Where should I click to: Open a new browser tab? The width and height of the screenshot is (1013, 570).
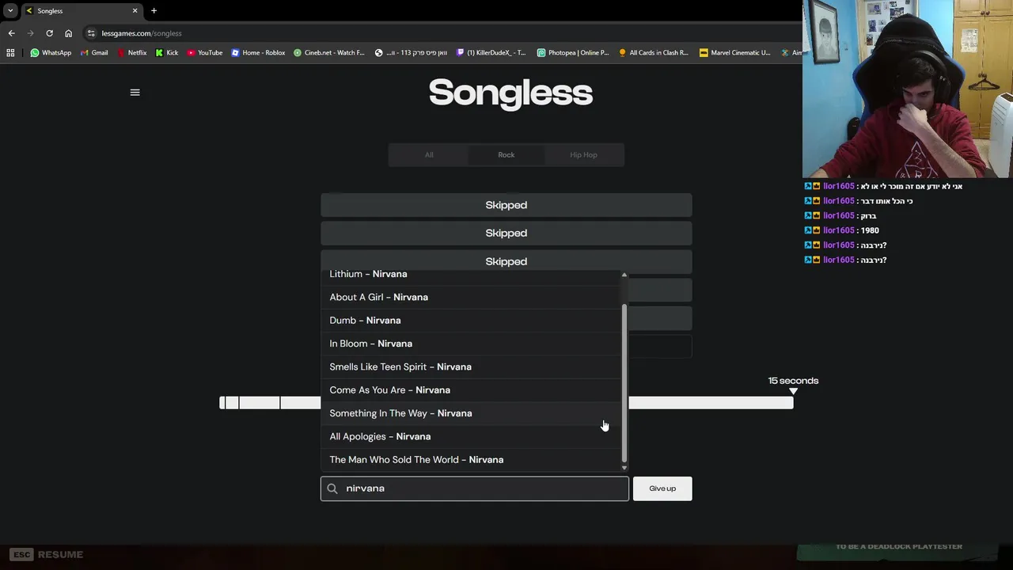[154, 10]
